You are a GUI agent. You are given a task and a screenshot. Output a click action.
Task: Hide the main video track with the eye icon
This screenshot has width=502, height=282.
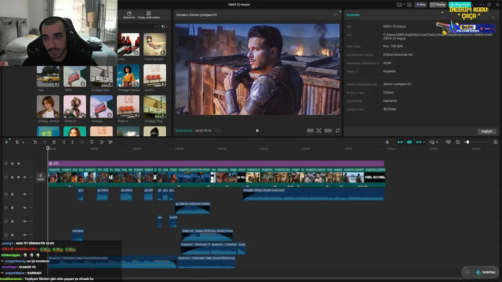coord(18,177)
